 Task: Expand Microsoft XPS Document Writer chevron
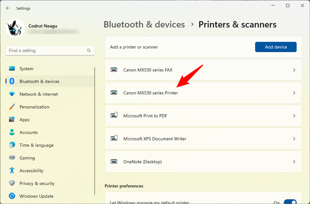pyautogui.click(x=294, y=139)
